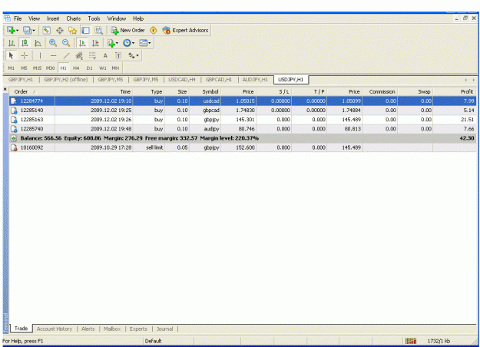Close the Terminal panel with x

(5, 89)
